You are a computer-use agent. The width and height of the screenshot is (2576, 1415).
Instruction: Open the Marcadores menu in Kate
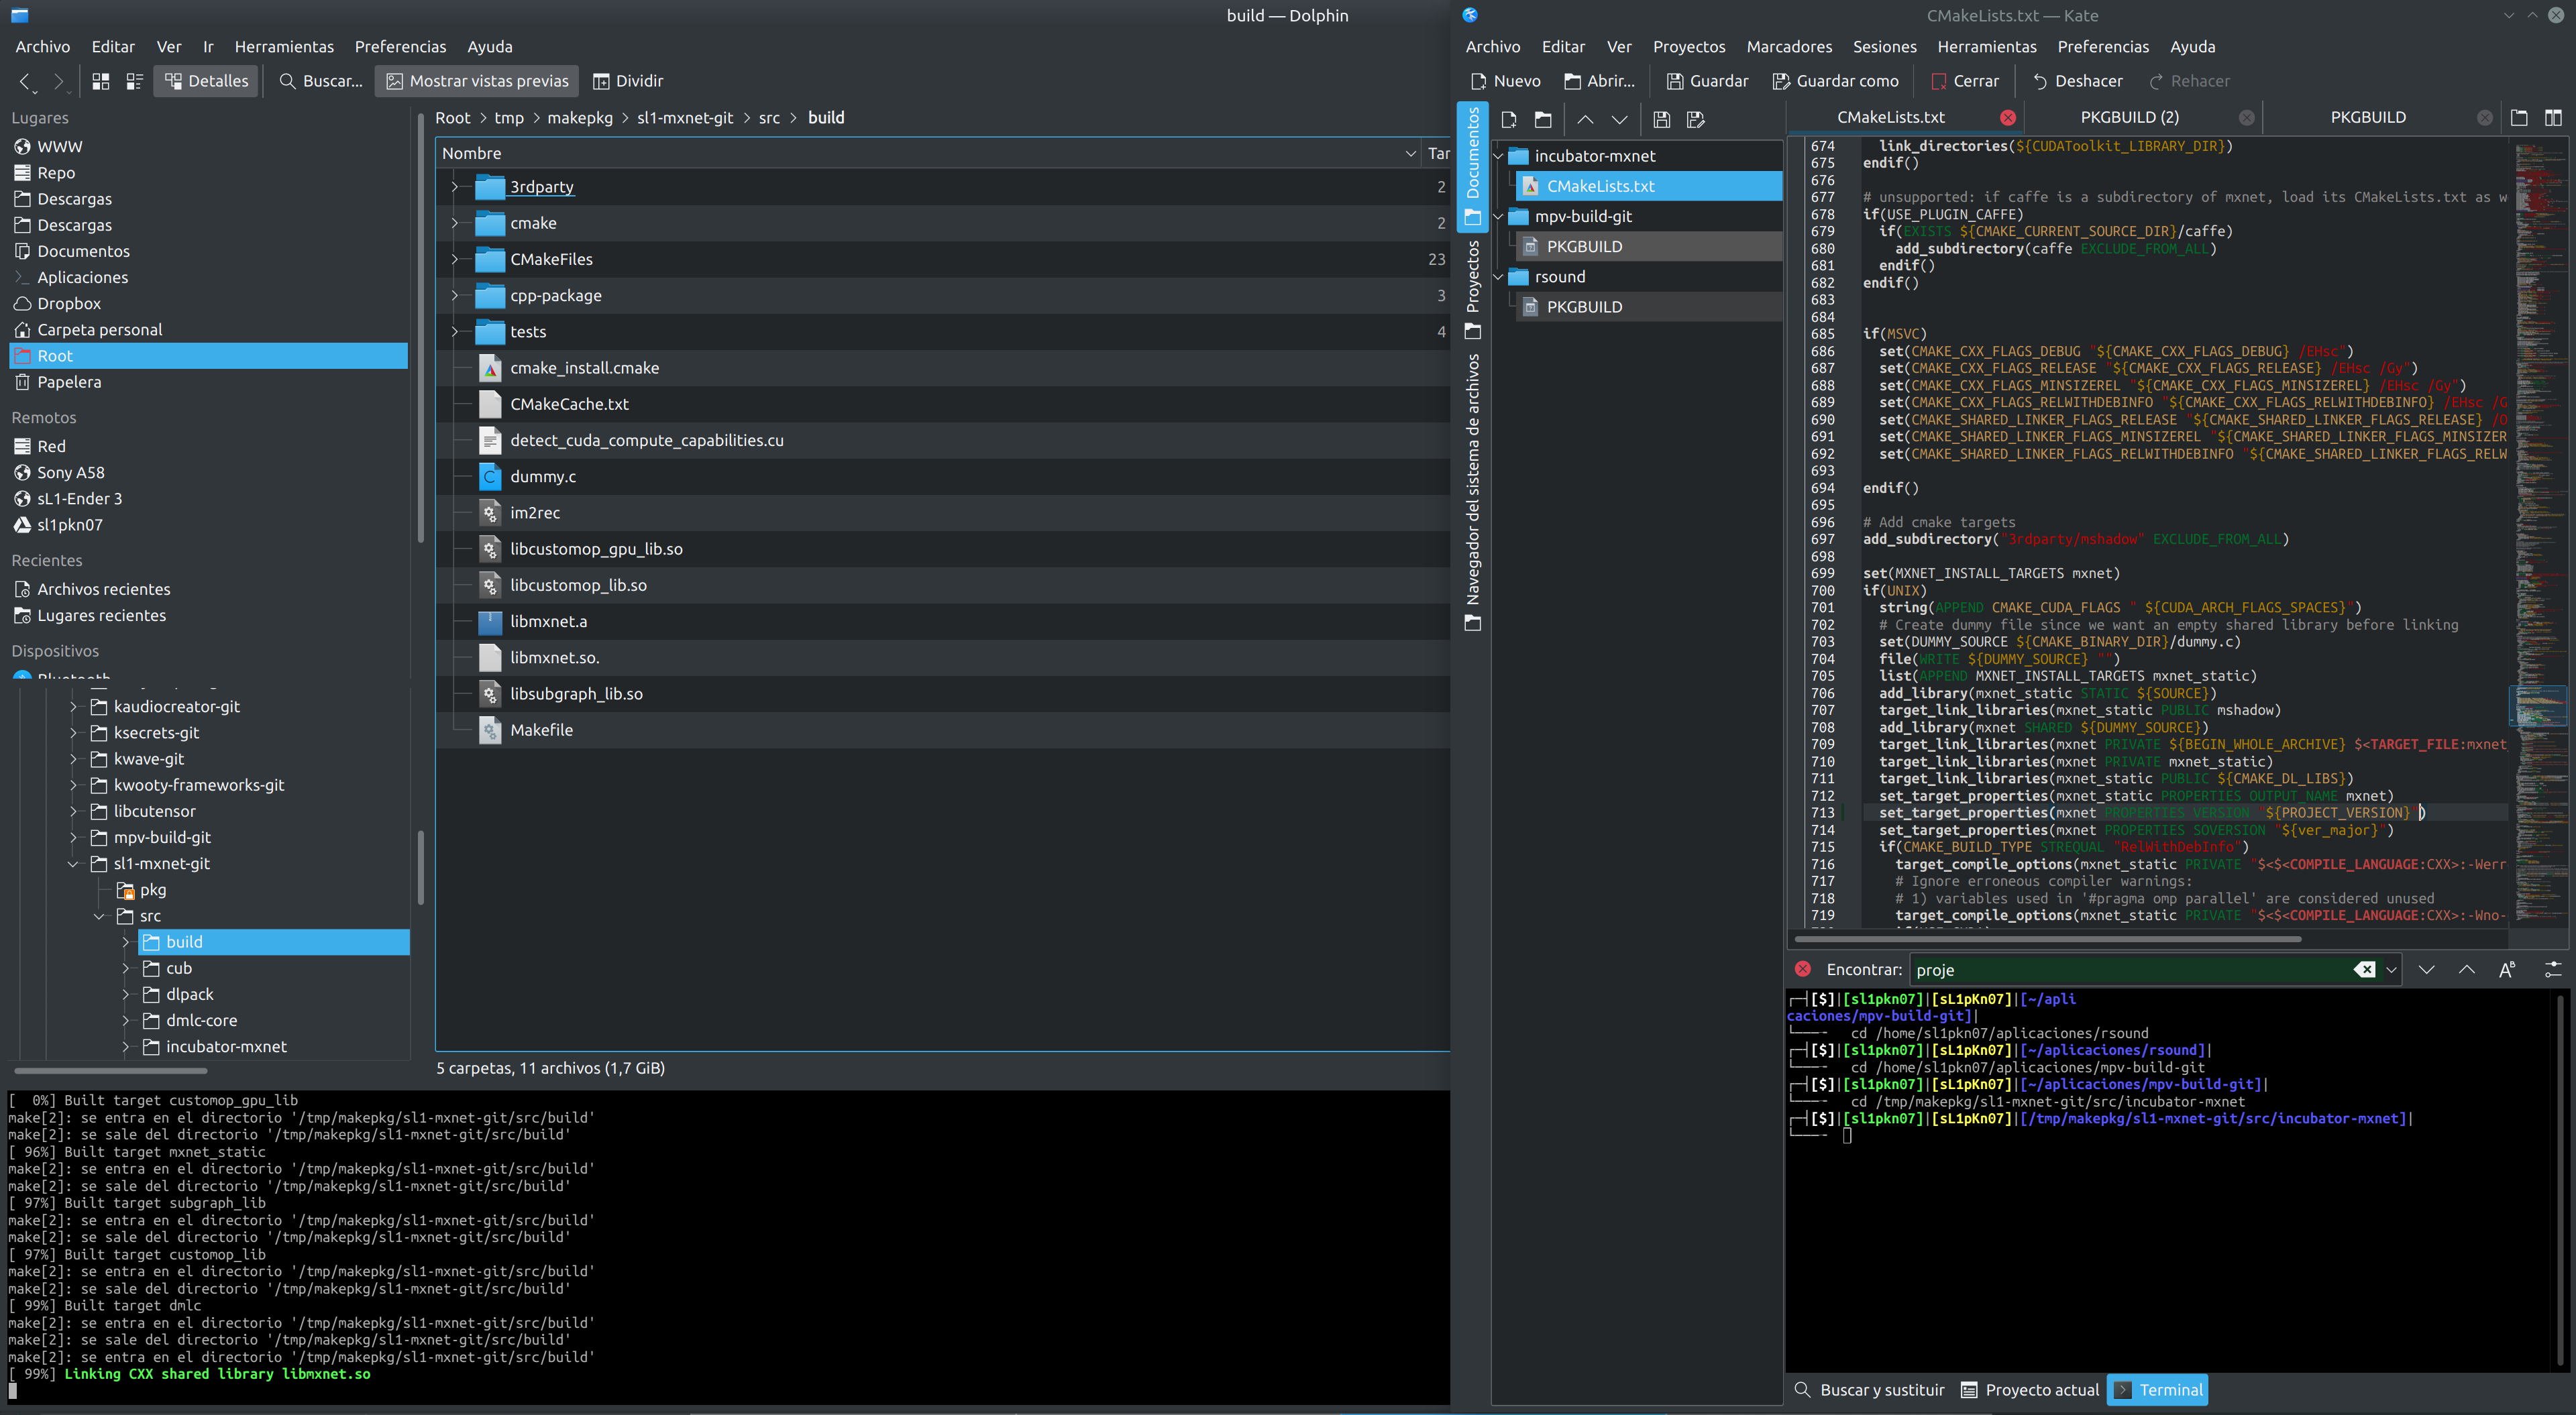[1788, 46]
